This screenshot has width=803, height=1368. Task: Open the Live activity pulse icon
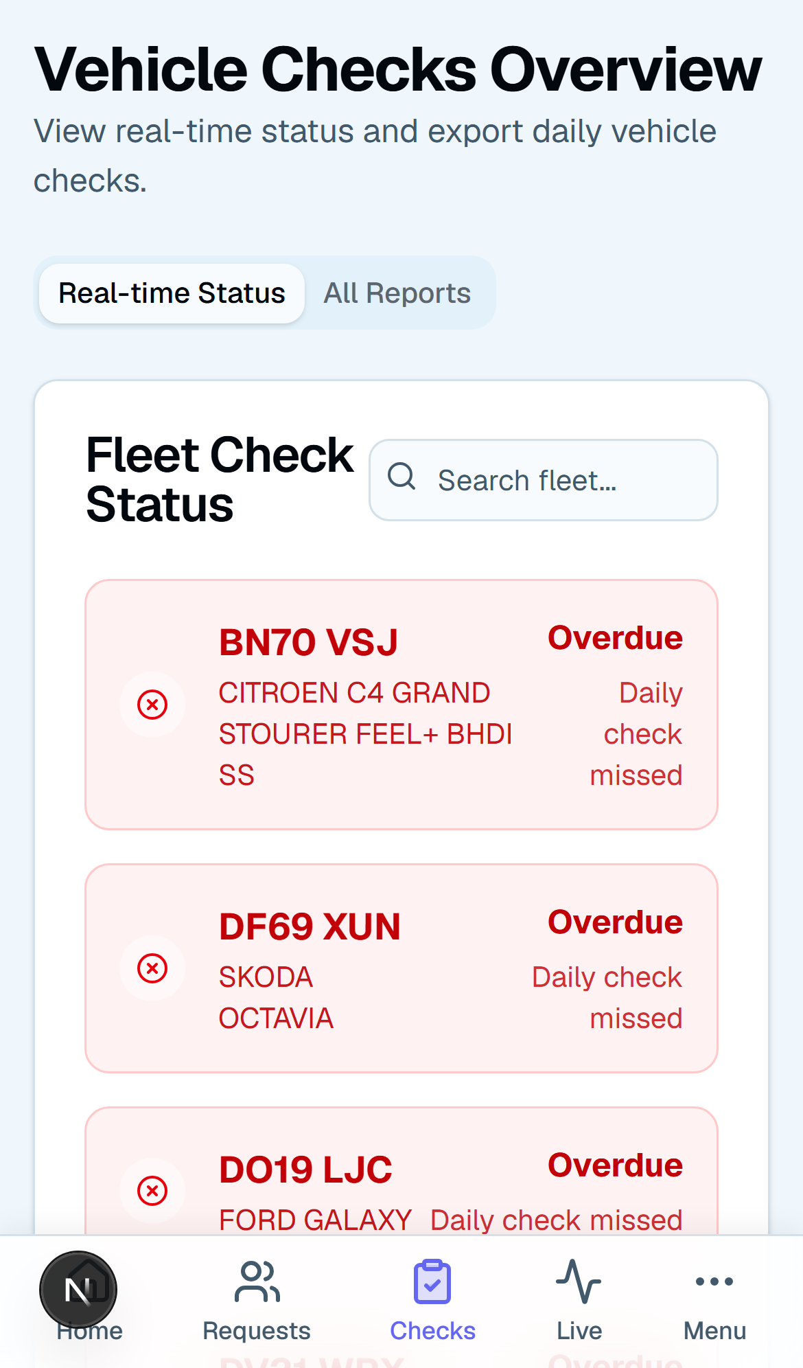(579, 1281)
